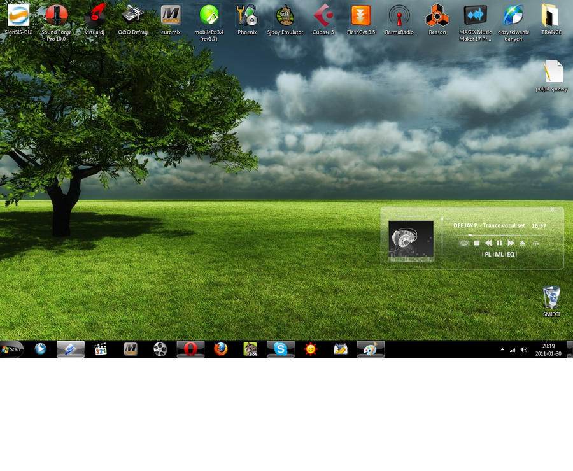The width and height of the screenshot is (573, 471).
Task: Click the small icon right of eject
Action: 535,243
